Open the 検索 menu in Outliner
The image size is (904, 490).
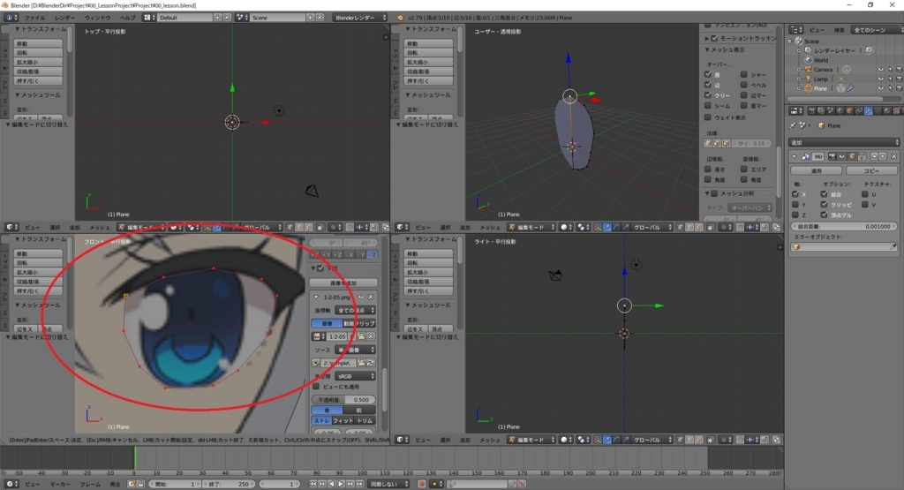840,29
